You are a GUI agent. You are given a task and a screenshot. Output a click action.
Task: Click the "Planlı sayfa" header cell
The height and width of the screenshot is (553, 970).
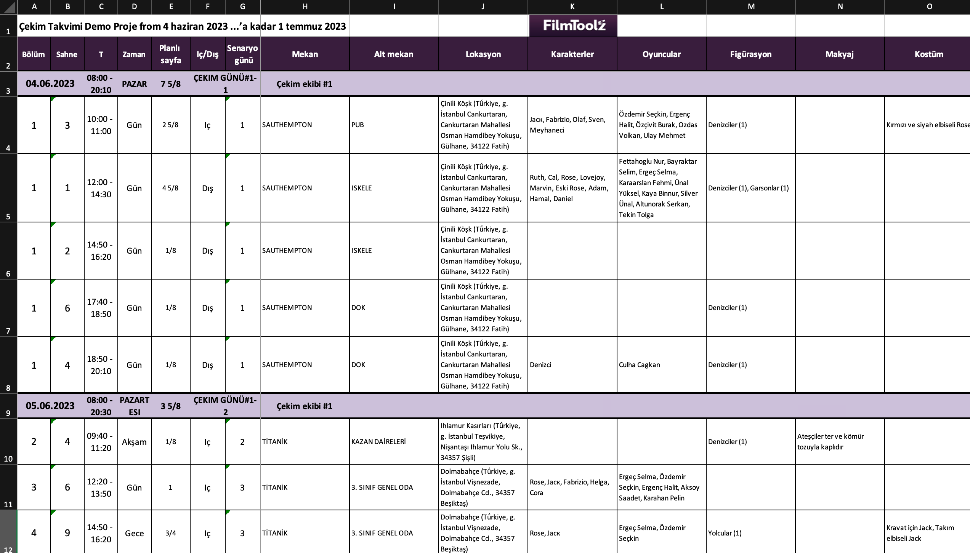[x=170, y=54]
